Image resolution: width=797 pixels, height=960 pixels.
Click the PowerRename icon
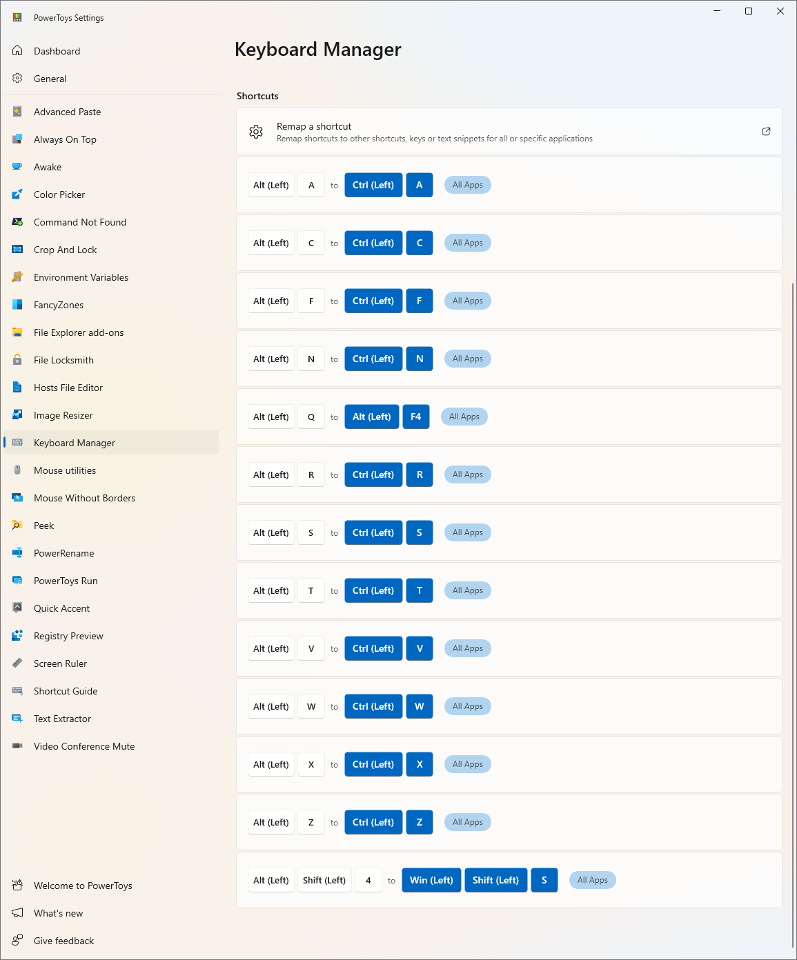point(17,553)
